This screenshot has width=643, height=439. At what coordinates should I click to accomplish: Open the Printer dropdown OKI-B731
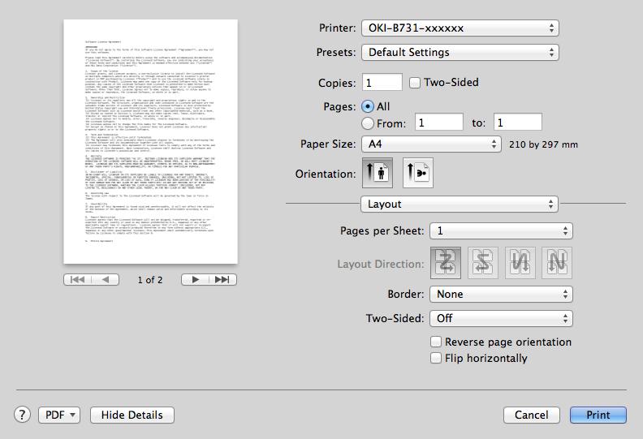[460, 28]
